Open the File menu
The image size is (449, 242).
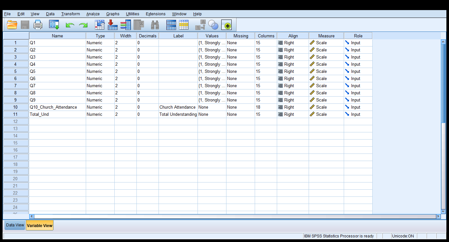click(x=7, y=14)
